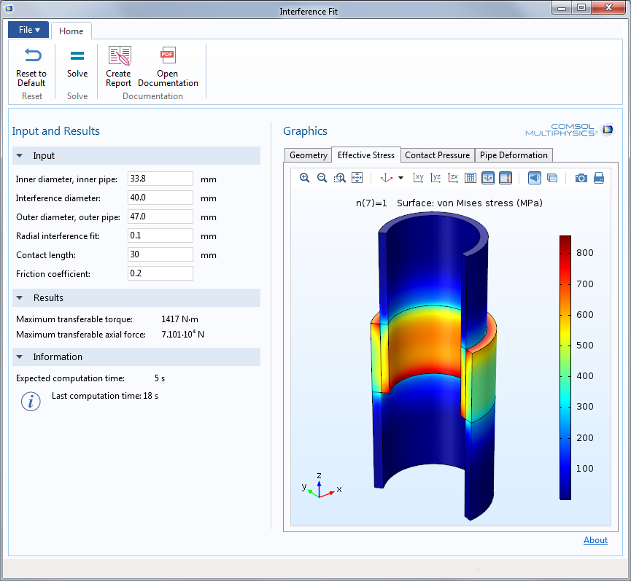Image resolution: width=631 pixels, height=581 pixels.
Task: Switch to XY view
Action: coord(418,178)
